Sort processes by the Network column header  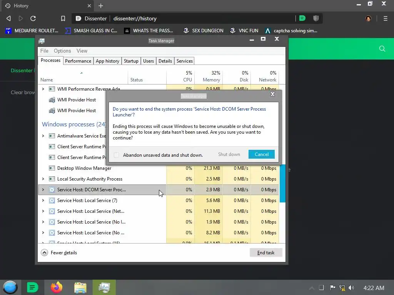coord(265,76)
